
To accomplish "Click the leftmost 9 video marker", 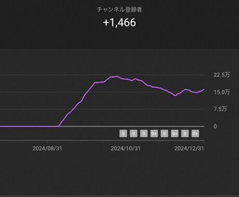I will (123, 134).
